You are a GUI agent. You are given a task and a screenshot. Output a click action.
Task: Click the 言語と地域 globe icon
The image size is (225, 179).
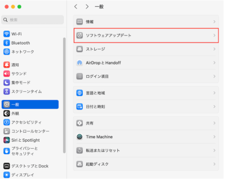point(79,93)
